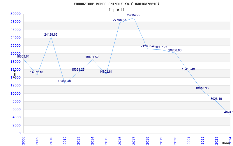Click x-axis year 2015
Screen dimensions: 233x146
pos(106,140)
